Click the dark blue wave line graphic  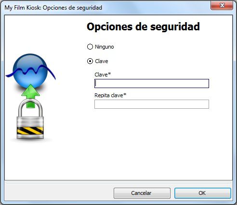coord(30,72)
